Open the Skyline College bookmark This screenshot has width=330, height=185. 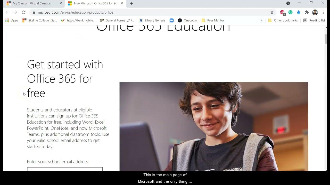tap(39, 20)
